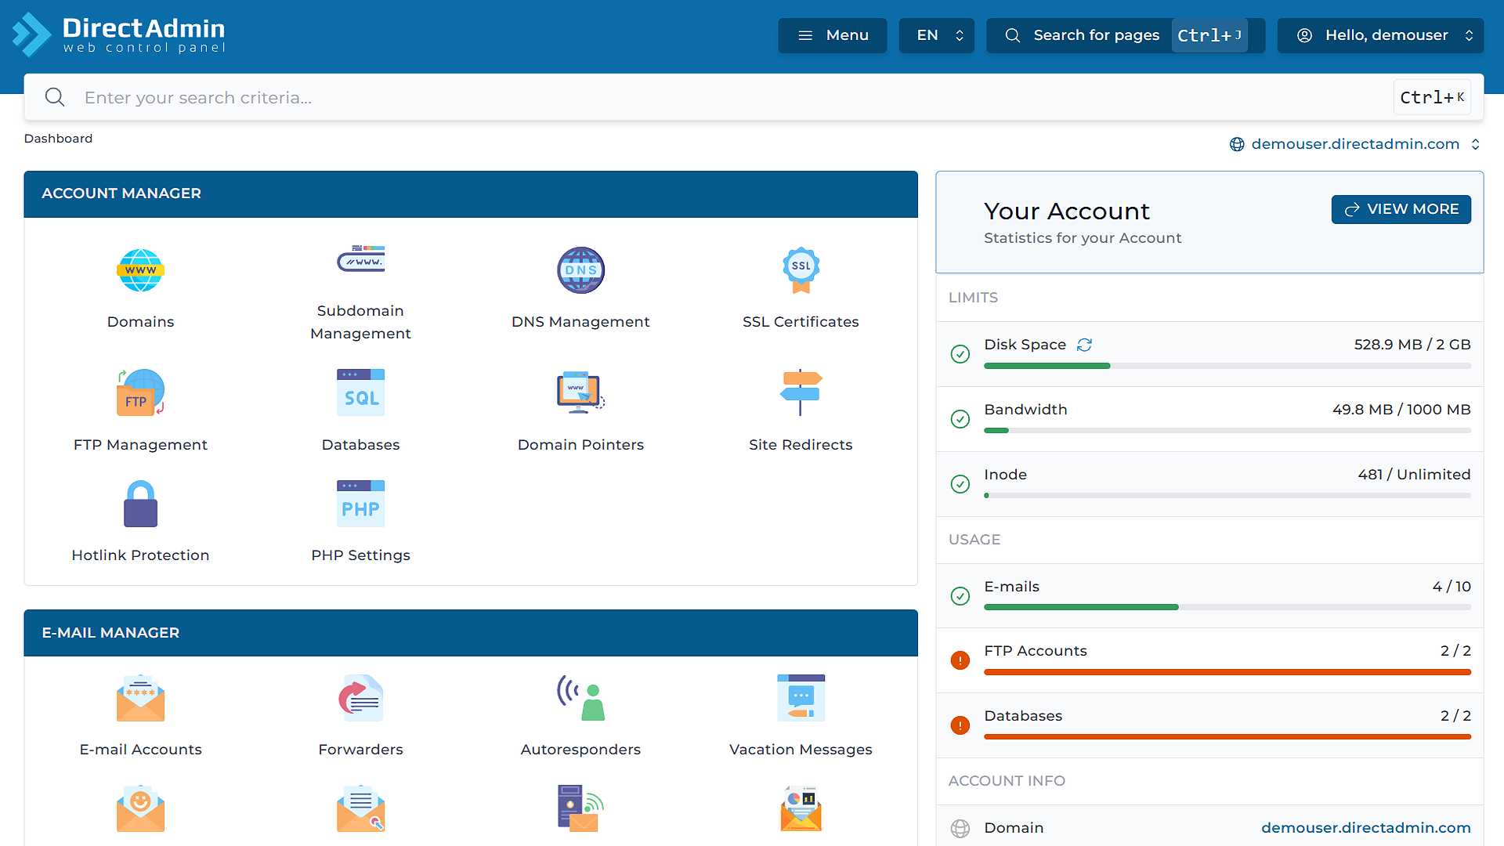Screen dimensions: 1504x846
Task: Open the Forwarders icon
Action: point(360,698)
